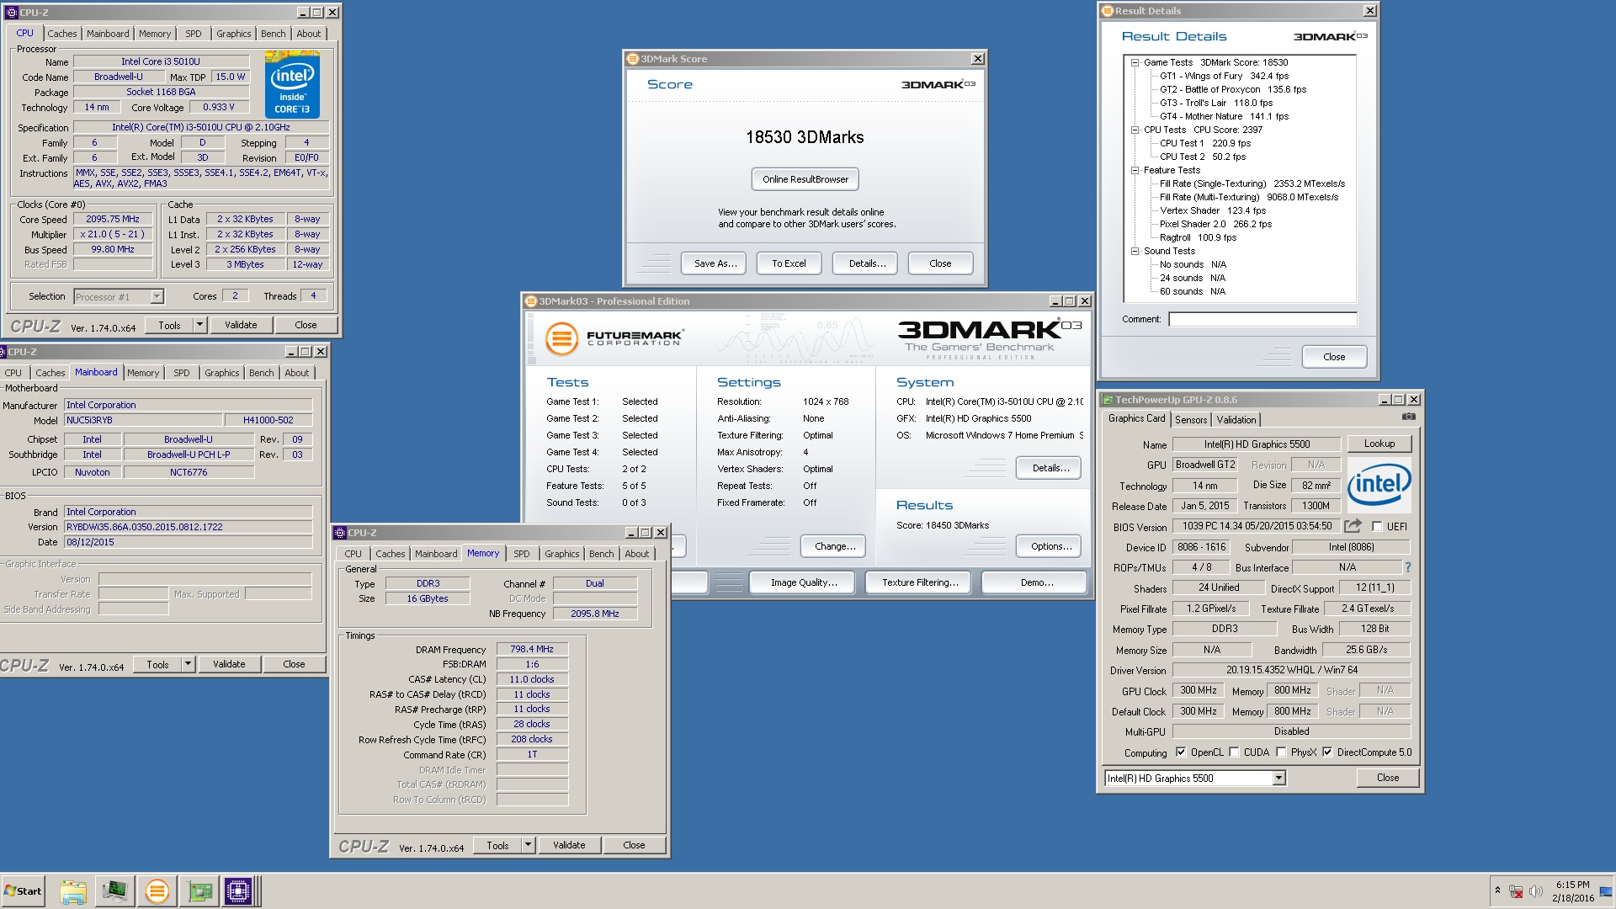Toggle the UEFI checkbox in GPU-Z
The width and height of the screenshot is (1616, 909).
tap(1377, 527)
